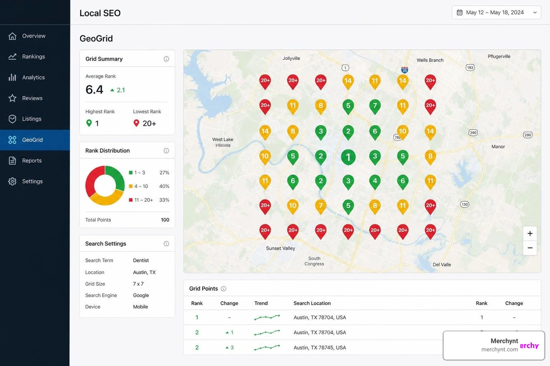Select the green map pin ranked 4
This screenshot has width=550, height=366.
(375, 182)
